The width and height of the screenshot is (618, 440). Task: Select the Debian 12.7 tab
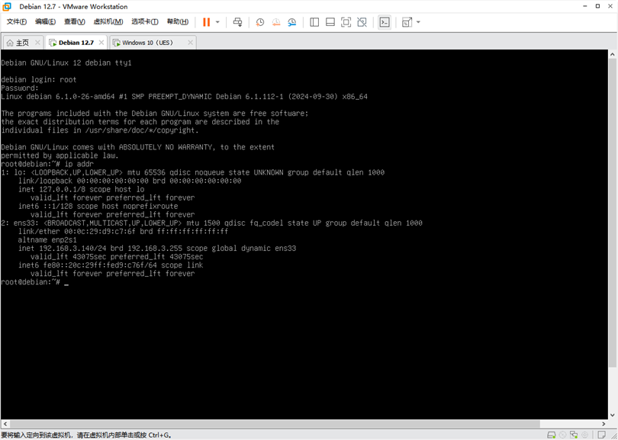pyautogui.click(x=76, y=43)
